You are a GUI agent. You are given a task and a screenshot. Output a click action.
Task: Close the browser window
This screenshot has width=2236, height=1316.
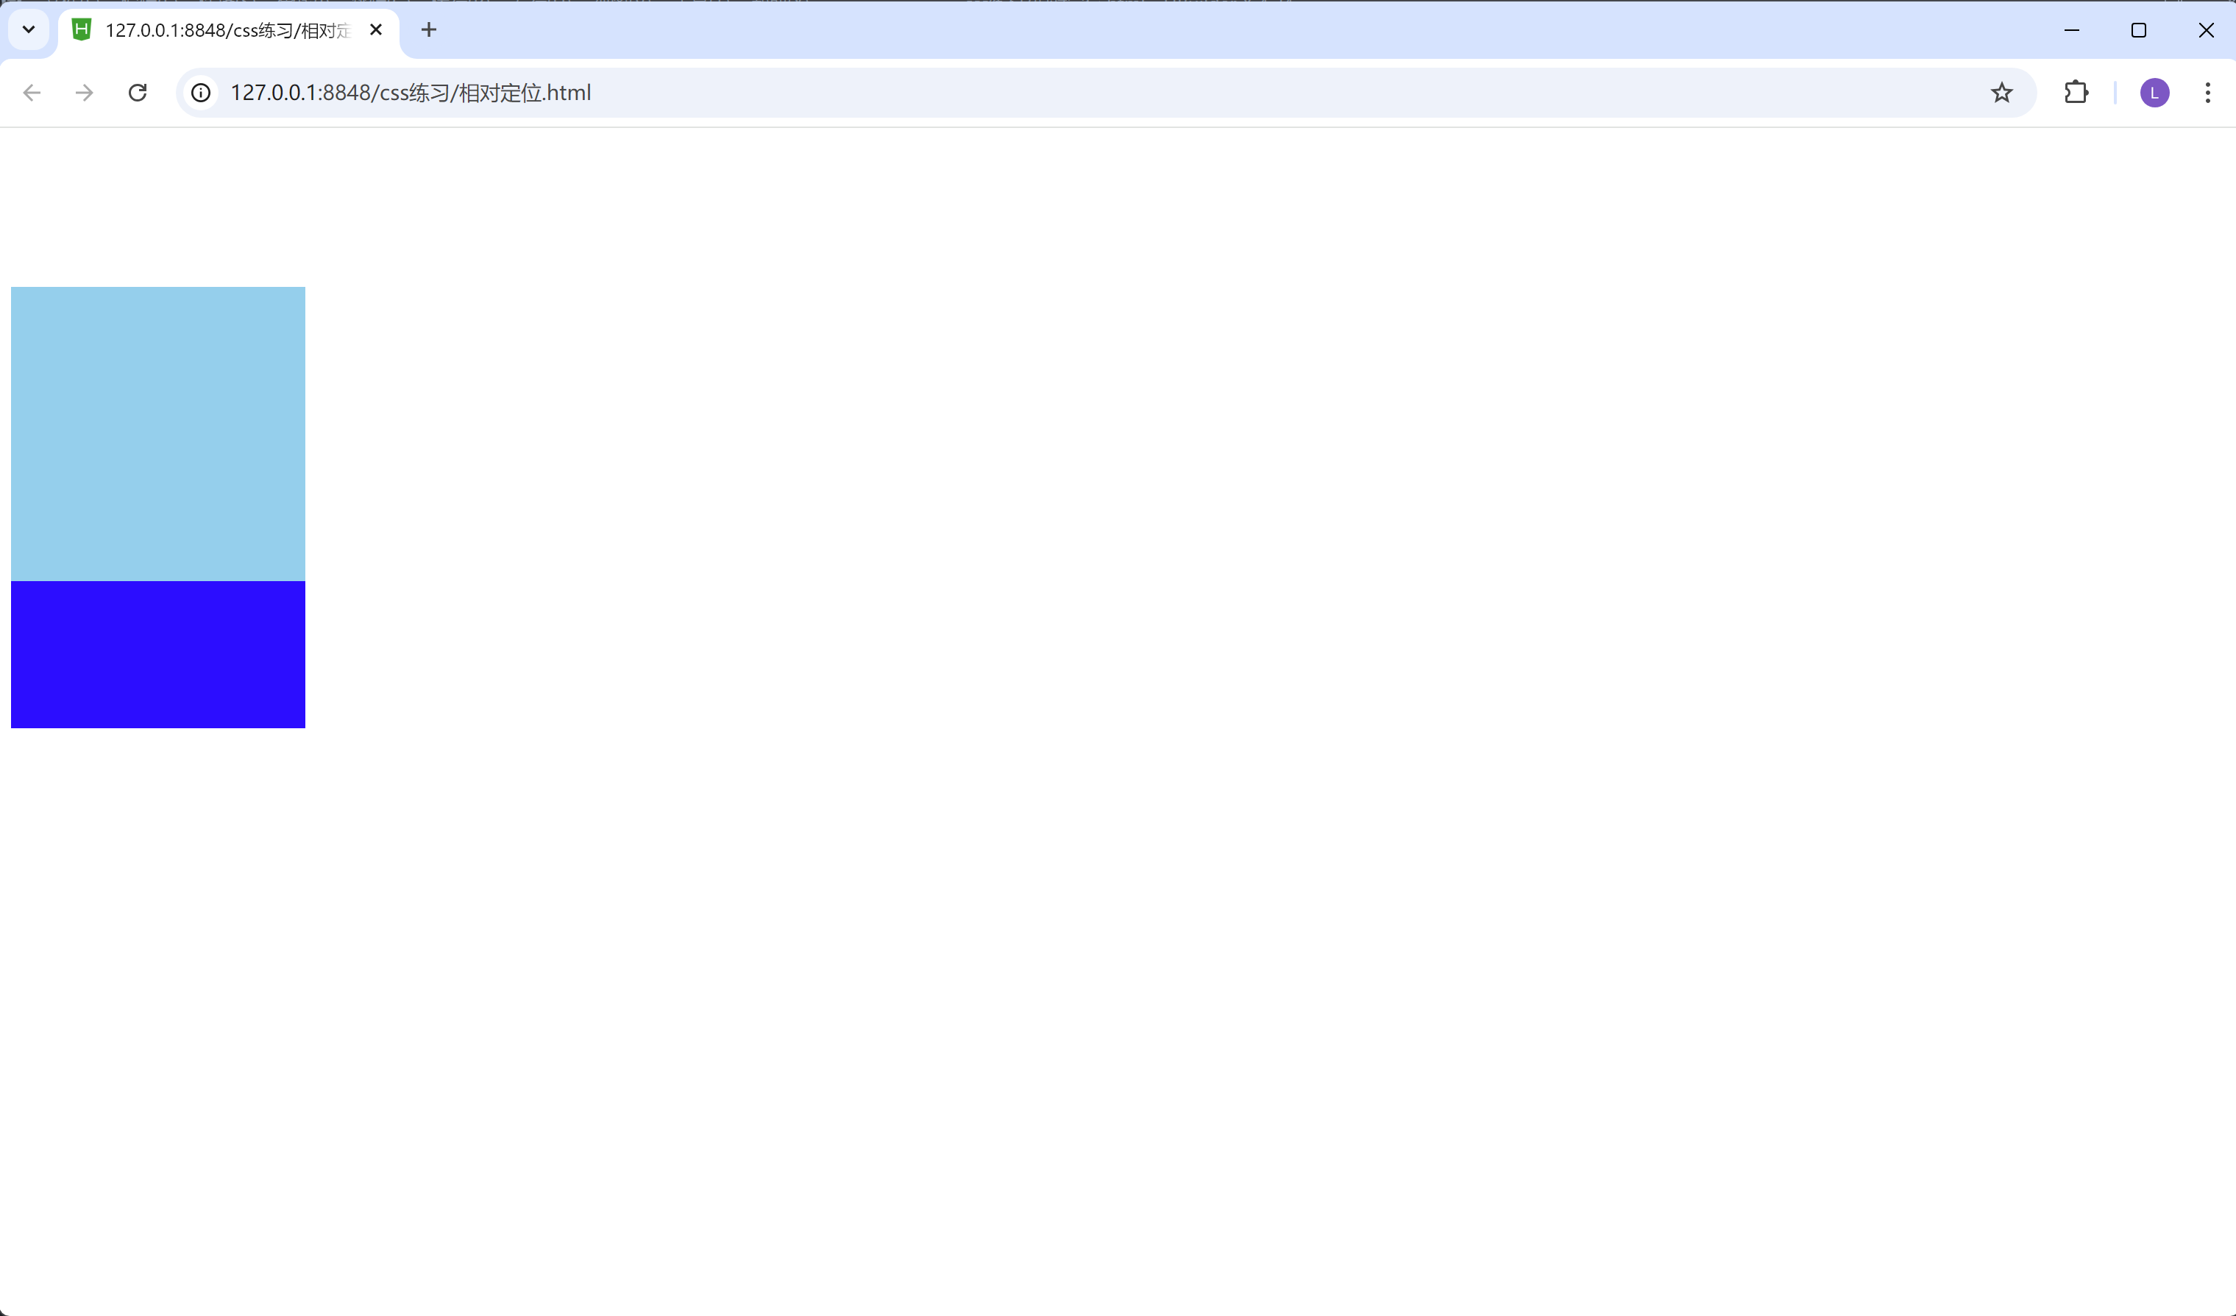point(2206,30)
